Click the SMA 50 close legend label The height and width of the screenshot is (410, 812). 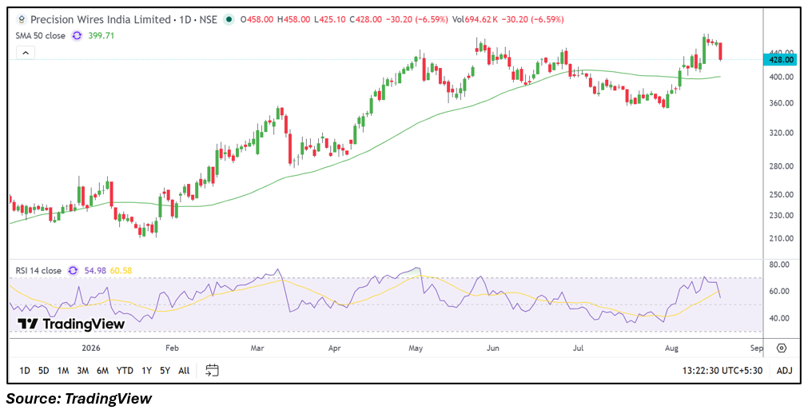41,36
